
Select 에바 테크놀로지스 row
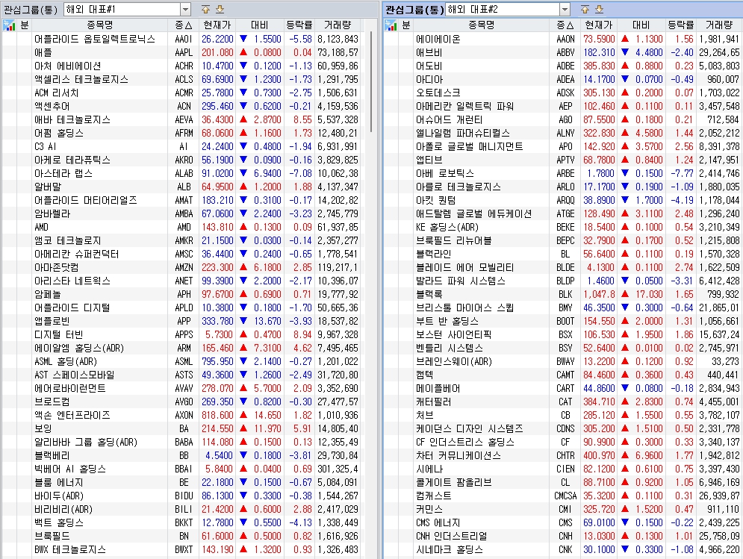tap(180, 119)
